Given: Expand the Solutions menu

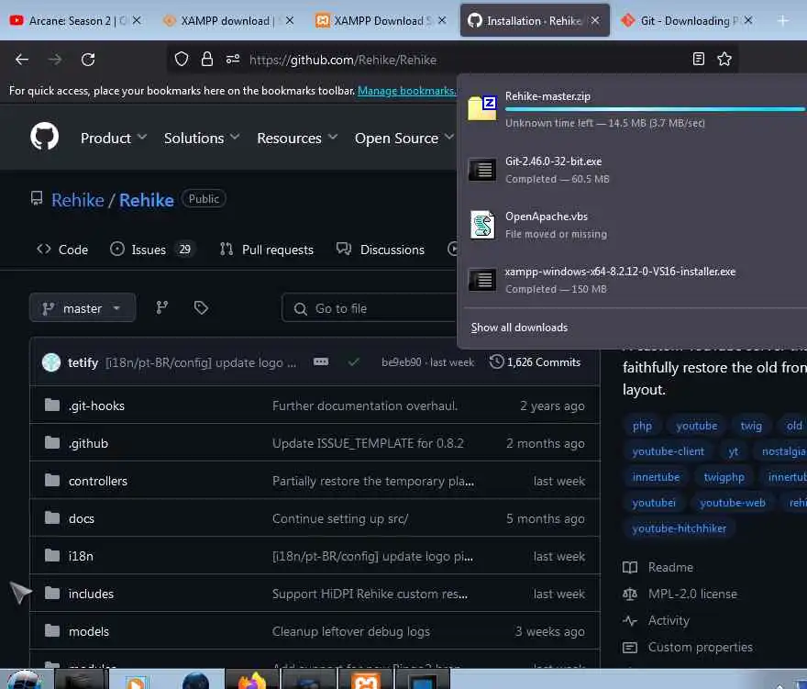Looking at the screenshot, I should click(x=202, y=138).
